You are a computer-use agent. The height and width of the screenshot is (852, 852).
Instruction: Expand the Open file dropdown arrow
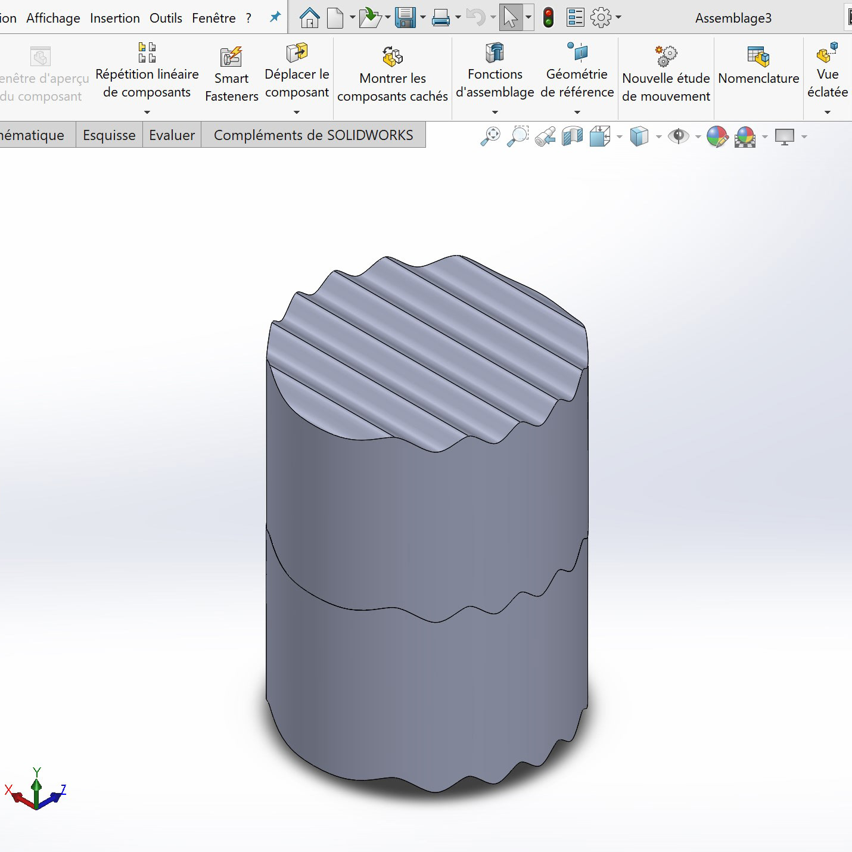pyautogui.click(x=388, y=17)
